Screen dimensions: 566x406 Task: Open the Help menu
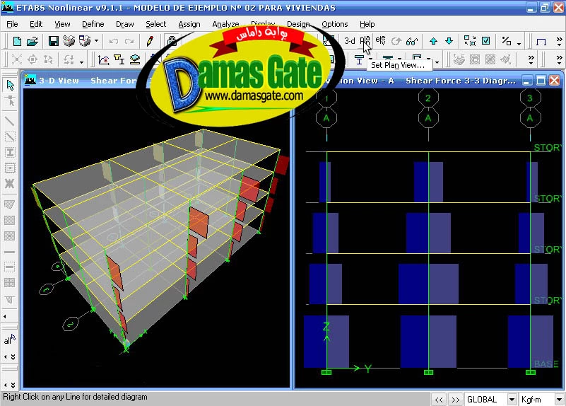click(x=367, y=24)
